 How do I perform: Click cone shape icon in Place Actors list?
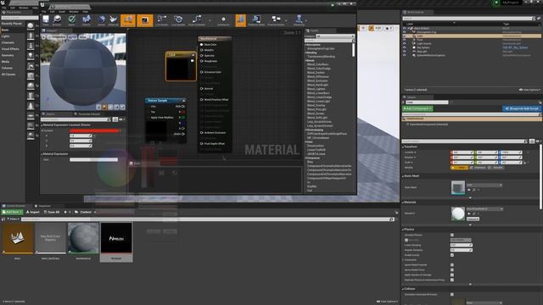pos(31,106)
